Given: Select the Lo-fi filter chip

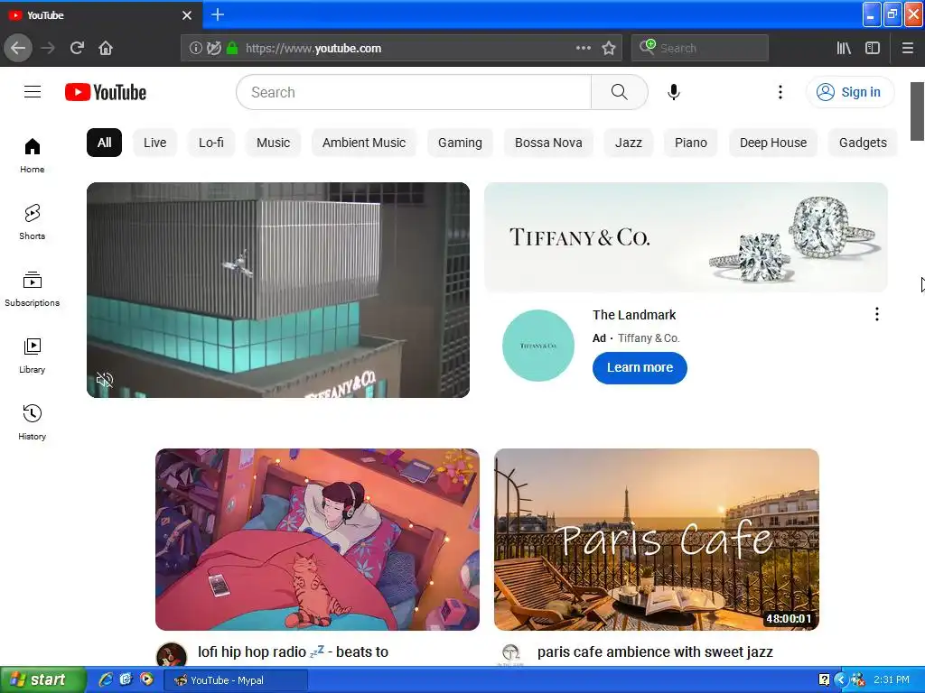Looking at the screenshot, I should pyautogui.click(x=211, y=143).
